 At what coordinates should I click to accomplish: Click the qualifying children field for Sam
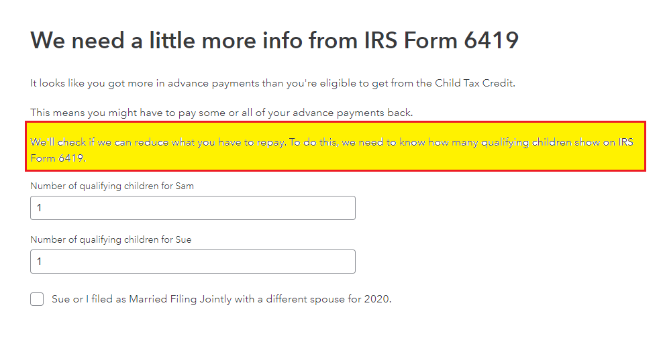pos(193,208)
